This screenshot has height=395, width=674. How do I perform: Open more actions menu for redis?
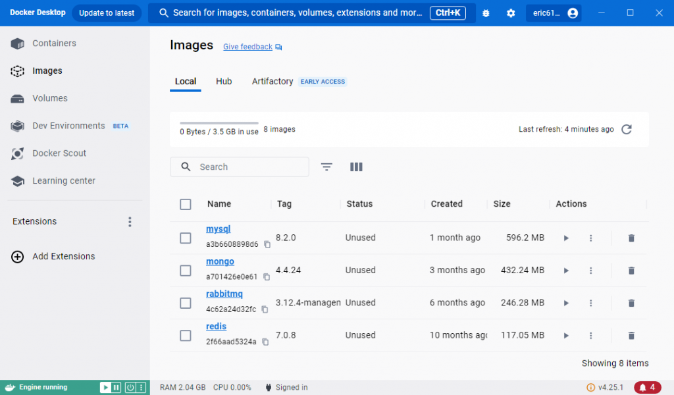(x=590, y=336)
